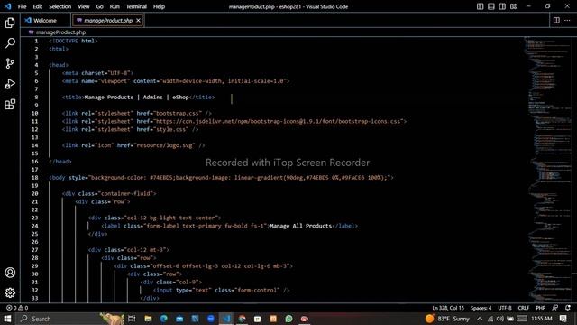Open the Explorer view in the activity bar
Screen dimensions: 577x325
coord(10,23)
